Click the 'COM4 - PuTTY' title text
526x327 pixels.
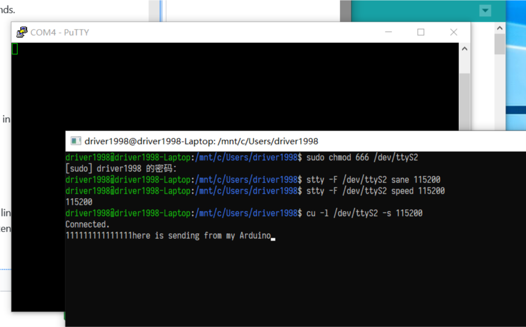[x=60, y=32]
